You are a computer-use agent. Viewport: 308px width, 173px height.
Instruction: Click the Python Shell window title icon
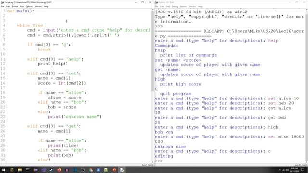pyautogui.click(x=156, y=2)
